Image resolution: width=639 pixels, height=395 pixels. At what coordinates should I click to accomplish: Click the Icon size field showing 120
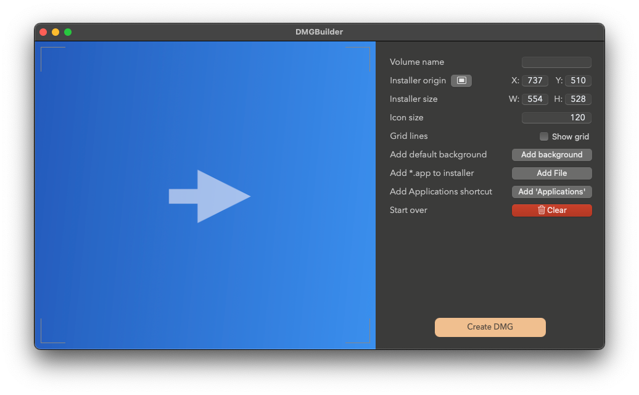[x=556, y=118]
